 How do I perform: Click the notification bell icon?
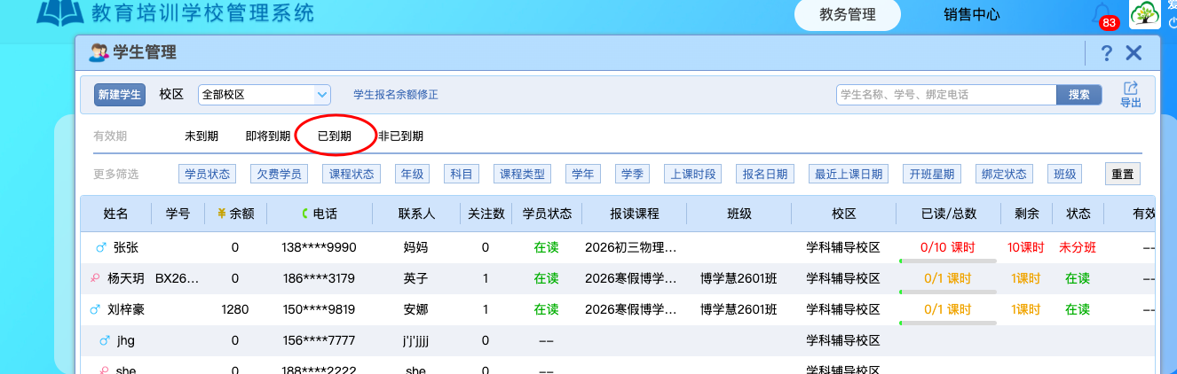pos(1103,12)
